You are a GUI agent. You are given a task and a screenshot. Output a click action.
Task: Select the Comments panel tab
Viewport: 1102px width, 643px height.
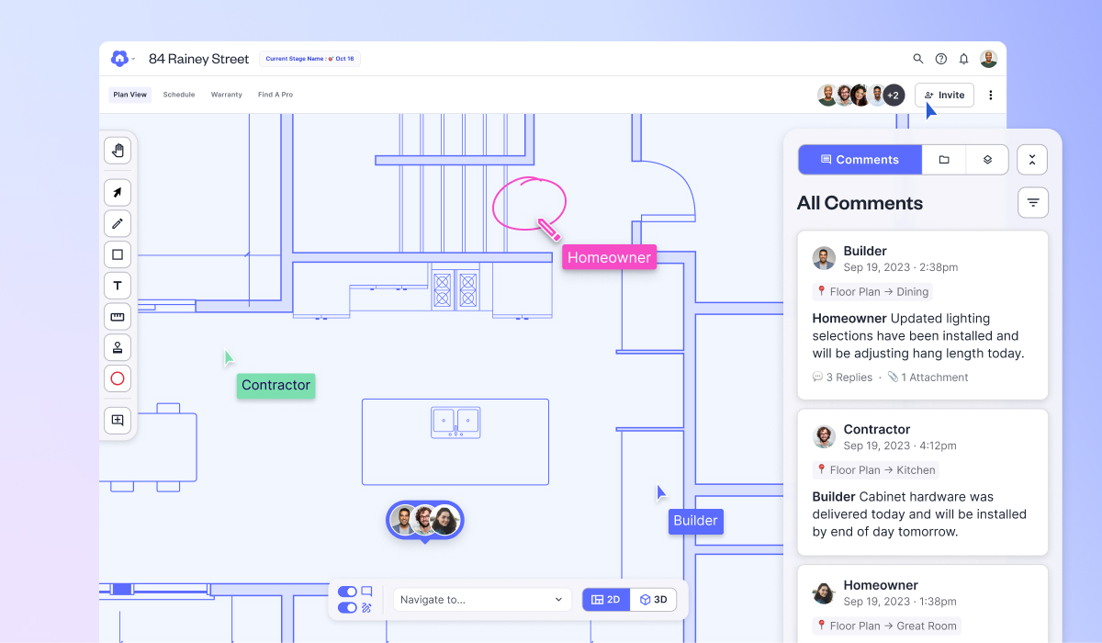coord(860,159)
